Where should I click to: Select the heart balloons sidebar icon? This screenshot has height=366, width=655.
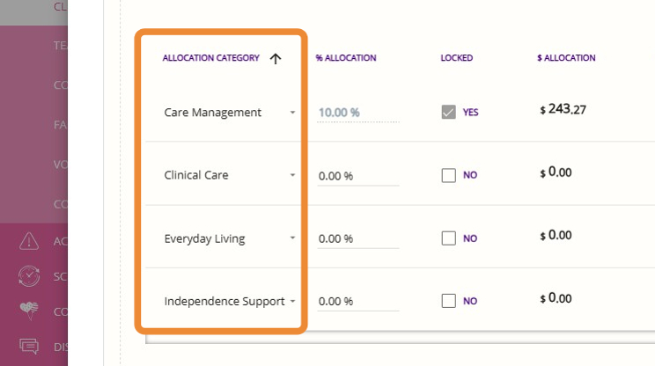[29, 311]
